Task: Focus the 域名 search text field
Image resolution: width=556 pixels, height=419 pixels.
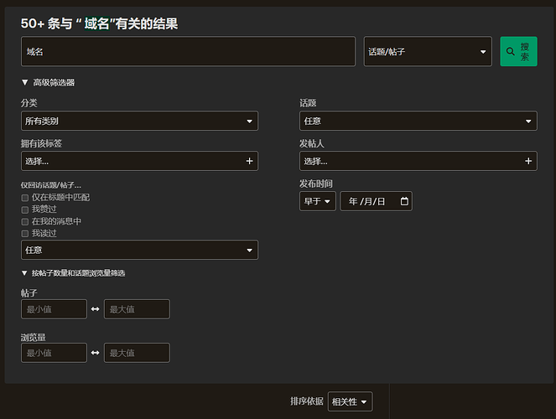Action: tap(188, 51)
